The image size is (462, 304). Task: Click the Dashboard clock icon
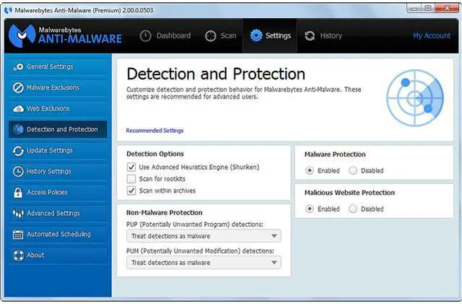pyautogui.click(x=145, y=35)
